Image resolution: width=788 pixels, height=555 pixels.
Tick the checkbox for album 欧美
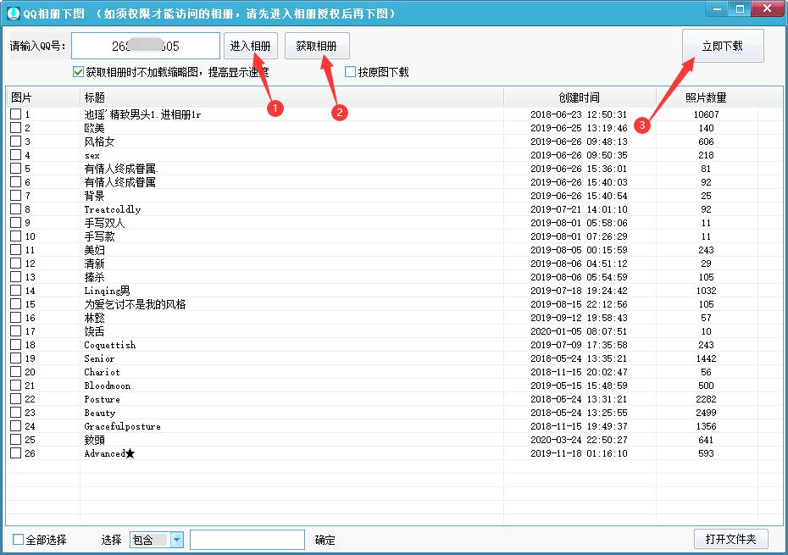tap(14, 127)
